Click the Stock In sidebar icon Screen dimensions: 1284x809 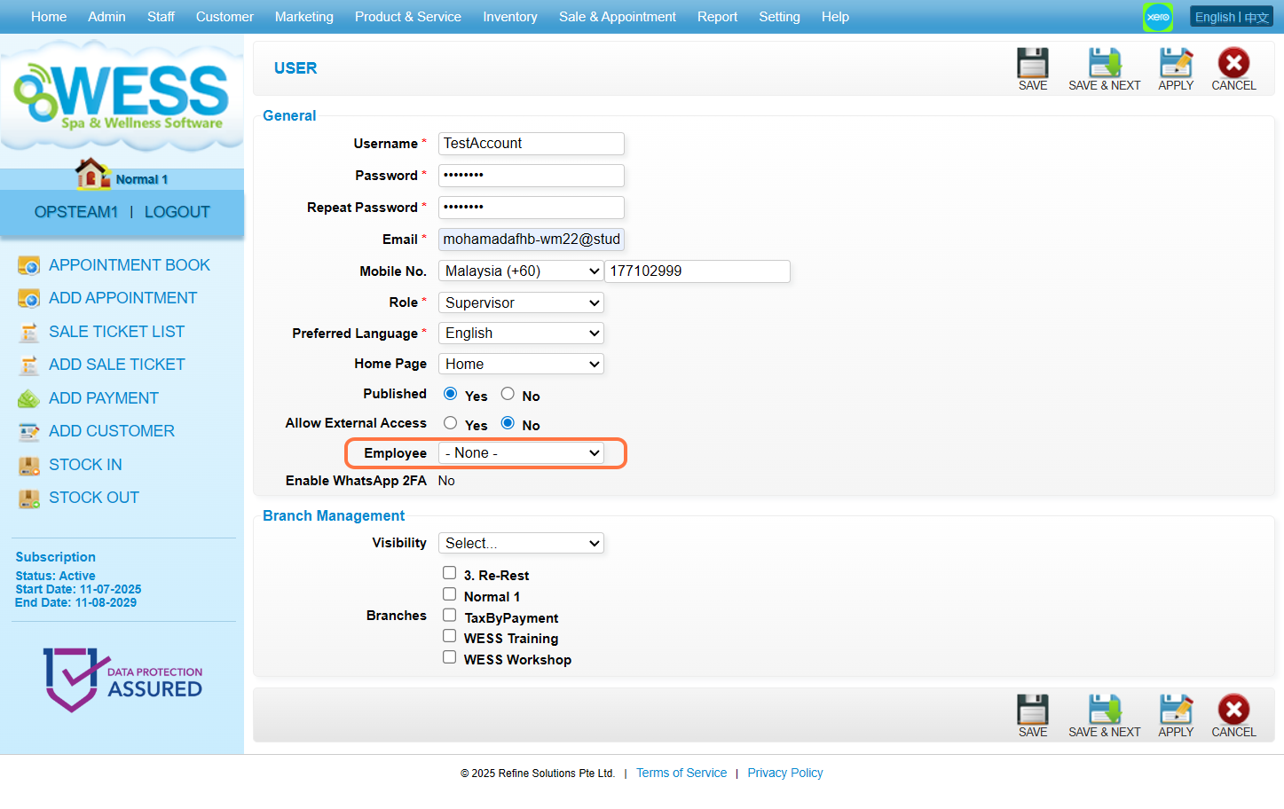[29, 465]
